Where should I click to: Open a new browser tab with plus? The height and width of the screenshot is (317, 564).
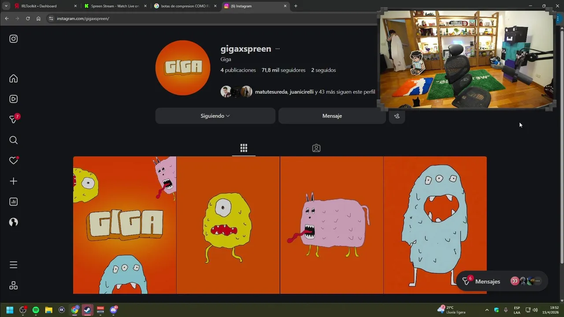(x=296, y=6)
